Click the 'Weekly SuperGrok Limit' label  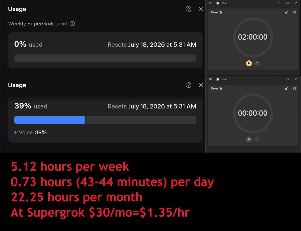(38, 24)
